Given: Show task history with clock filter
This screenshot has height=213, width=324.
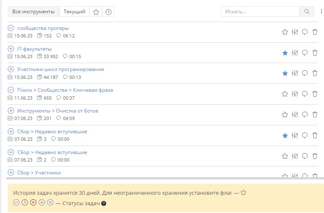Looking at the screenshot, I should click(108, 12).
